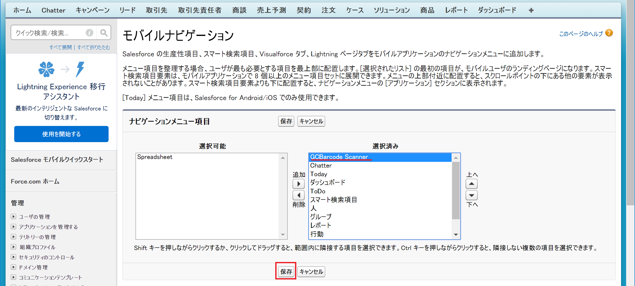
Task: Expand the ユーザの管理 tree node
Action: [13, 216]
